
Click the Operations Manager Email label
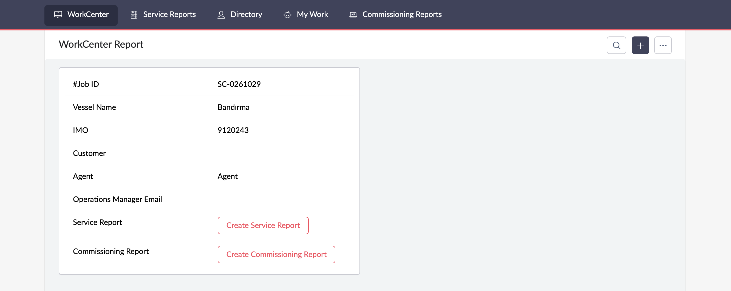(117, 199)
